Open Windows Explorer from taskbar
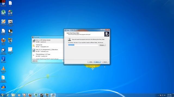Viewport: 174px width, 97px height. pos(13,95)
